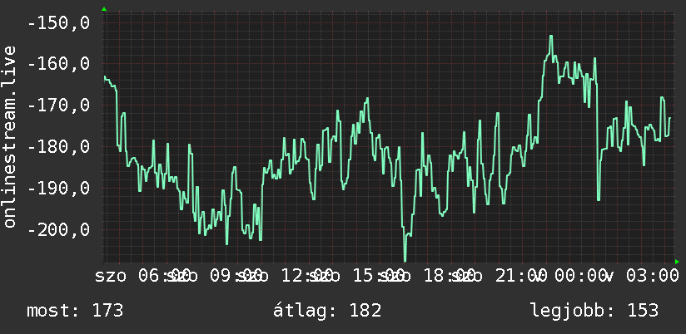This screenshot has height=334, width=686.
Task: Click the lowest dip of the graph line
Action: pos(405,260)
